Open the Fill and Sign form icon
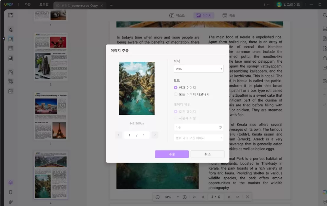Screen dimensions: 327x206 click(x=10, y=58)
